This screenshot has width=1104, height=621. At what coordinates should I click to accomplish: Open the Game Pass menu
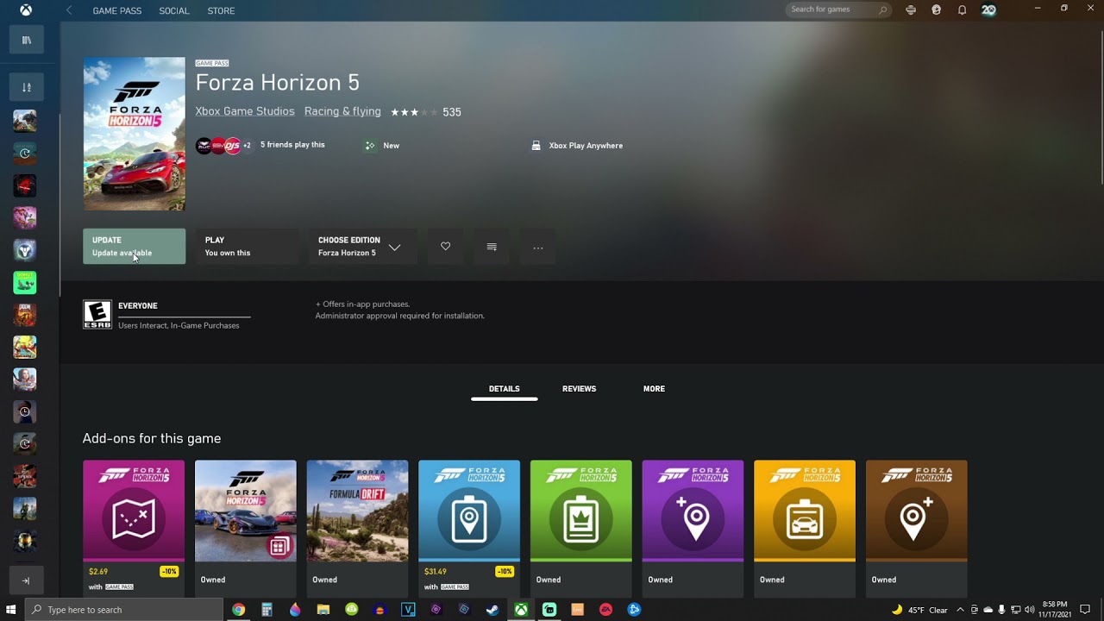tap(116, 10)
